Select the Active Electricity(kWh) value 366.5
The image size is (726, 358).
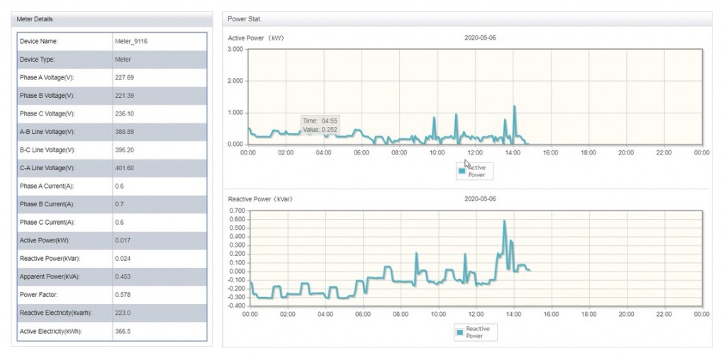[124, 330]
